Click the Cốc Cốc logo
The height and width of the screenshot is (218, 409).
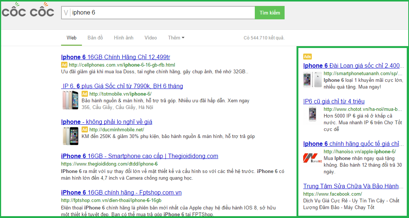pyautogui.click(x=28, y=12)
